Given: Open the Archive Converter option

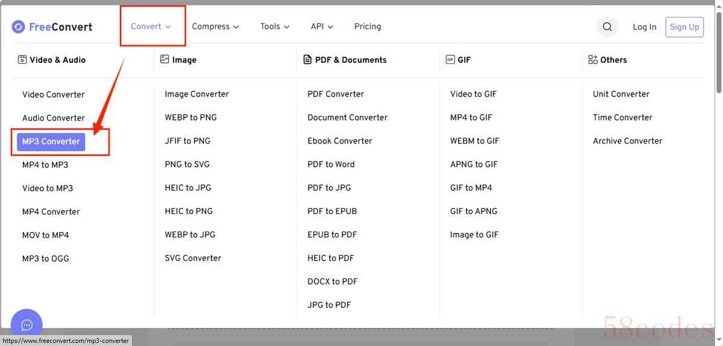Looking at the screenshot, I should [x=627, y=140].
